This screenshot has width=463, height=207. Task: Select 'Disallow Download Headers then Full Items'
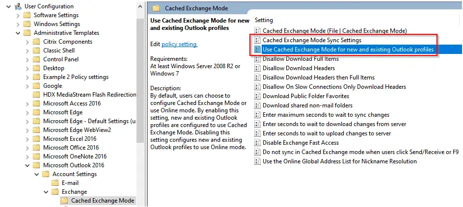(319, 78)
